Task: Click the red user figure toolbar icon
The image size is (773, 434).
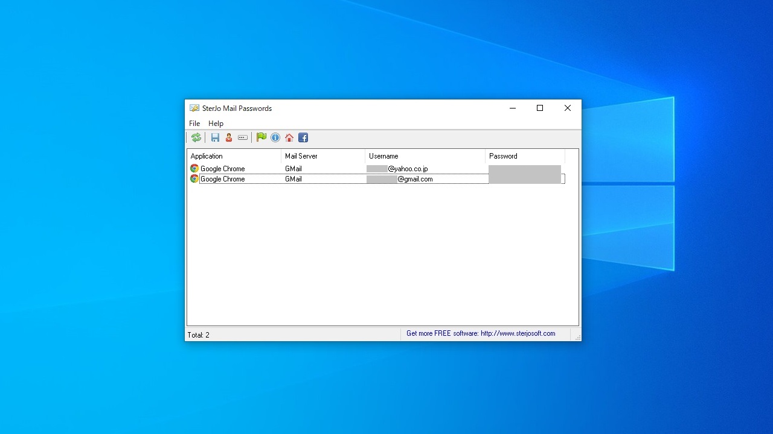Action: point(229,137)
